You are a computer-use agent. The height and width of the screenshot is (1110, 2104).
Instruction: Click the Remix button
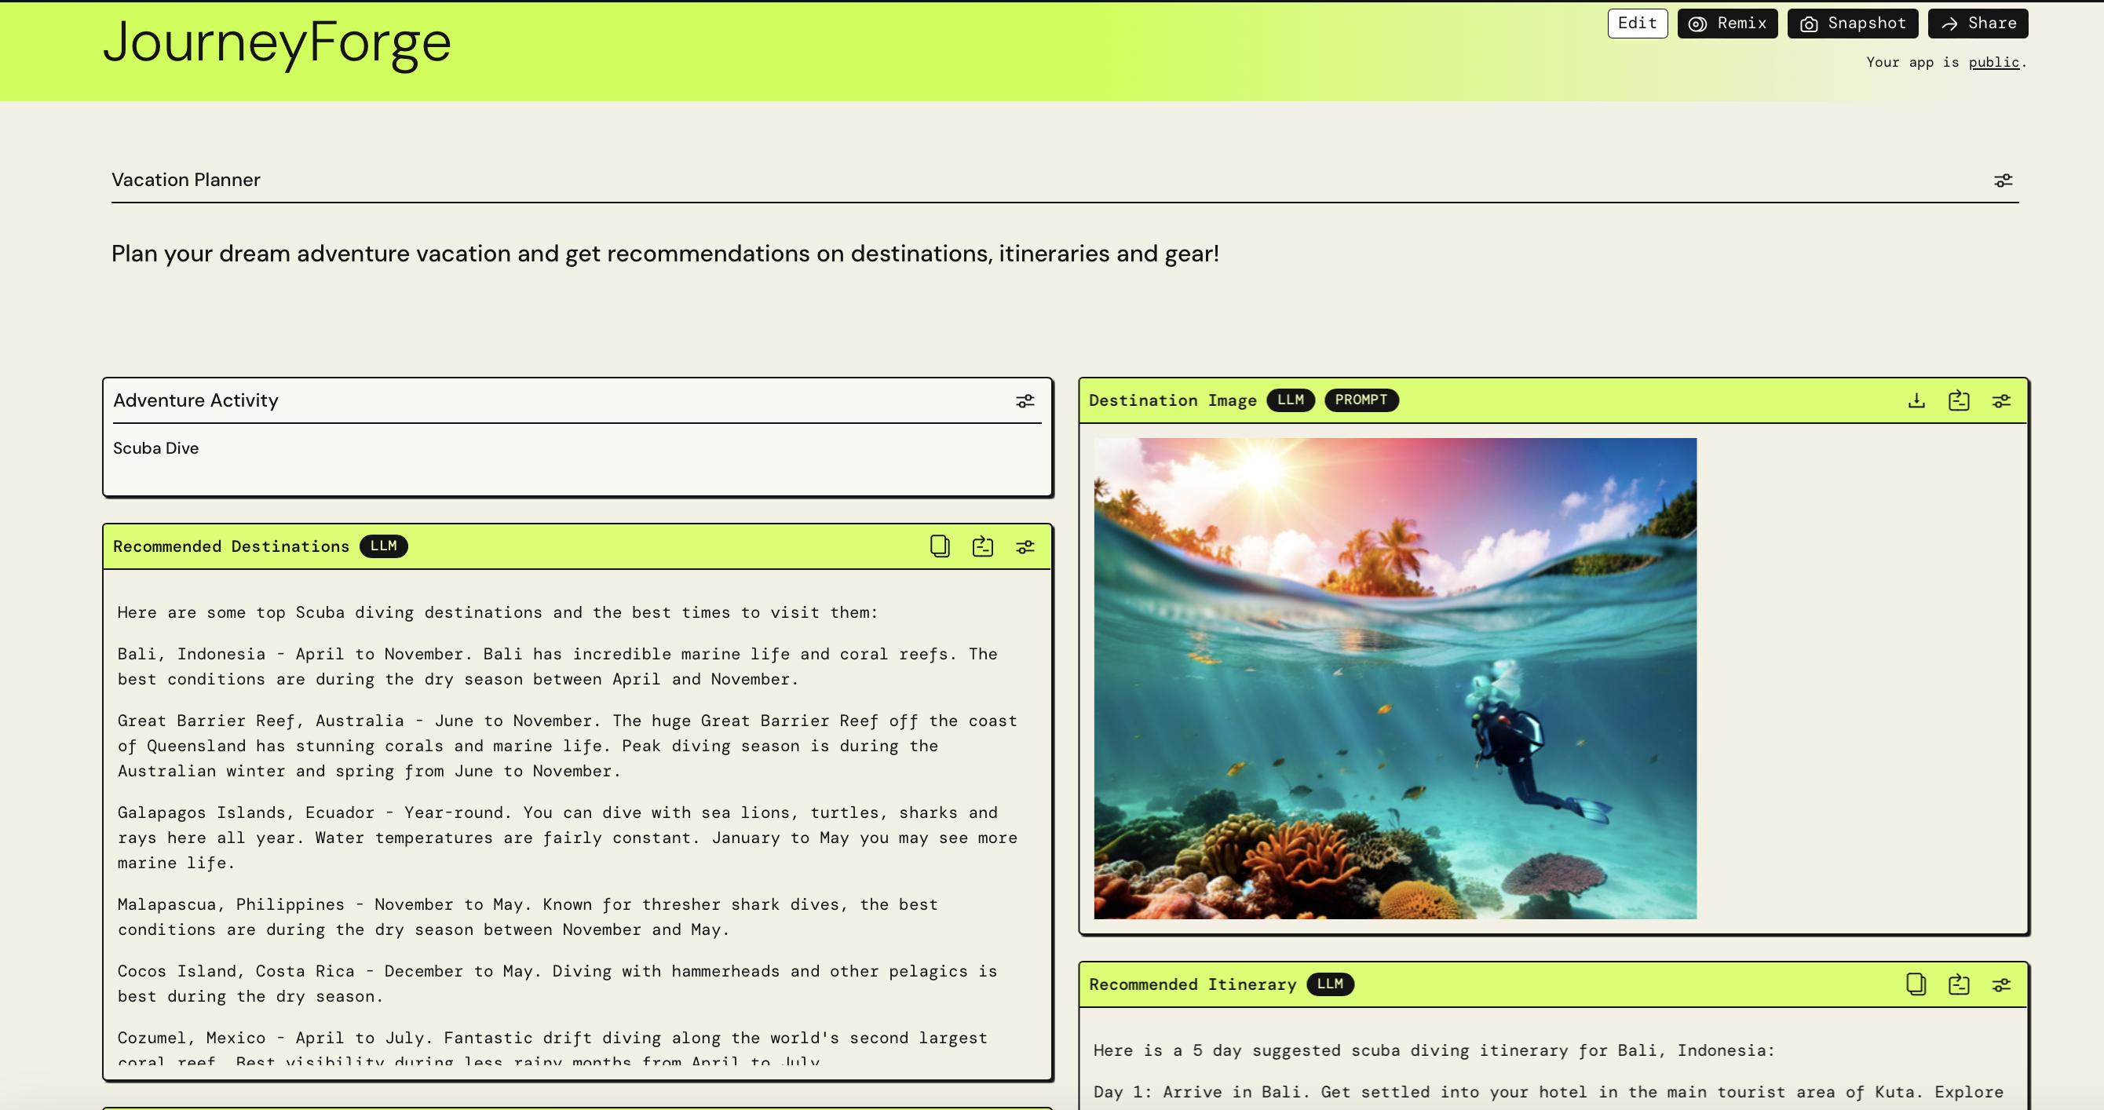click(x=1726, y=23)
